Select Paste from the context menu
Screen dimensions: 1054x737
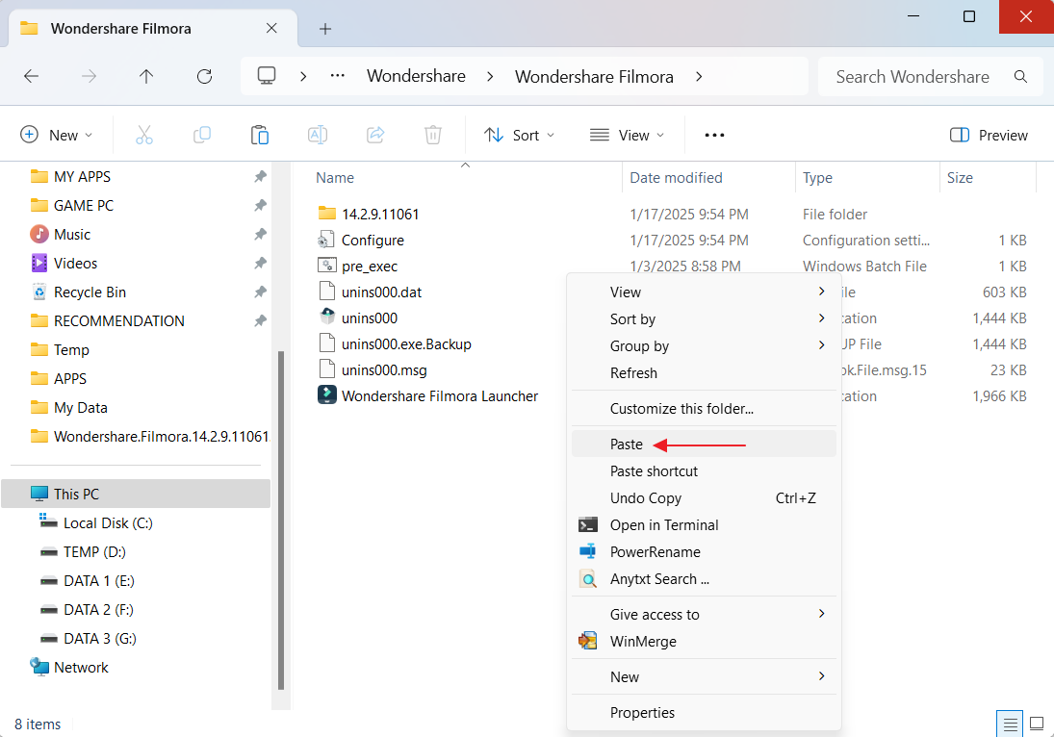pos(627,445)
